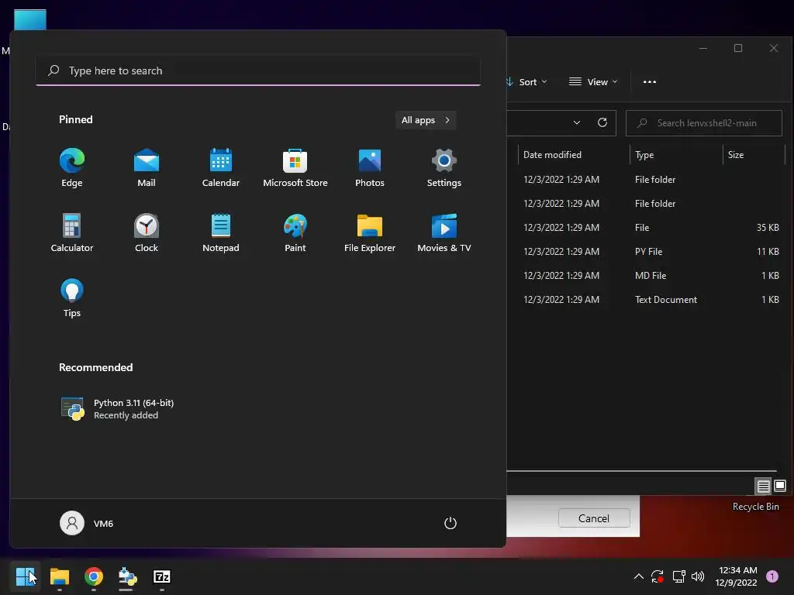Open the Calendar app
The image size is (794, 595).
click(221, 168)
